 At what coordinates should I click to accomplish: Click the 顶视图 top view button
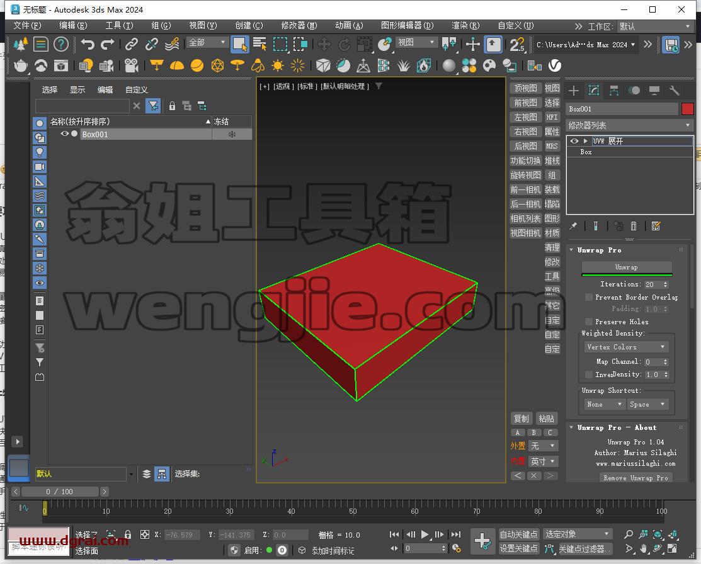click(x=525, y=88)
